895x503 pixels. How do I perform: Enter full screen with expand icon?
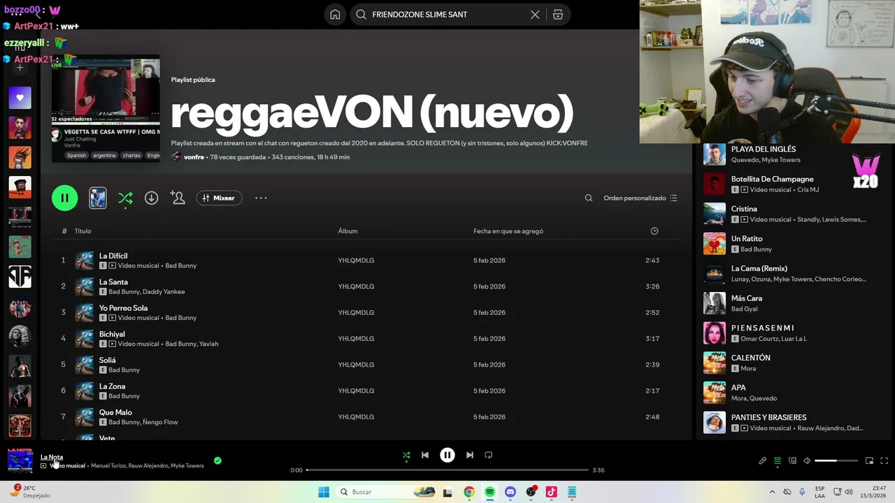pyautogui.click(x=885, y=461)
